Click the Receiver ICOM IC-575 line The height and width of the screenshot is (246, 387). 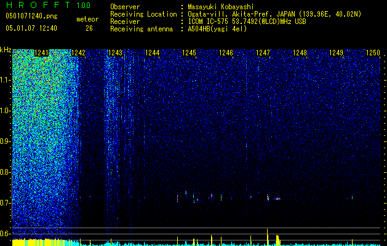247,22
